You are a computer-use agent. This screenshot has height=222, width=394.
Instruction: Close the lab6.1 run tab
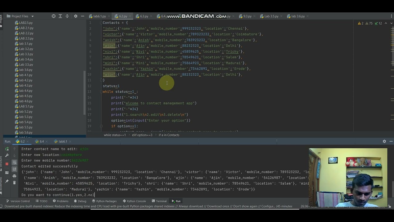pos(70,142)
